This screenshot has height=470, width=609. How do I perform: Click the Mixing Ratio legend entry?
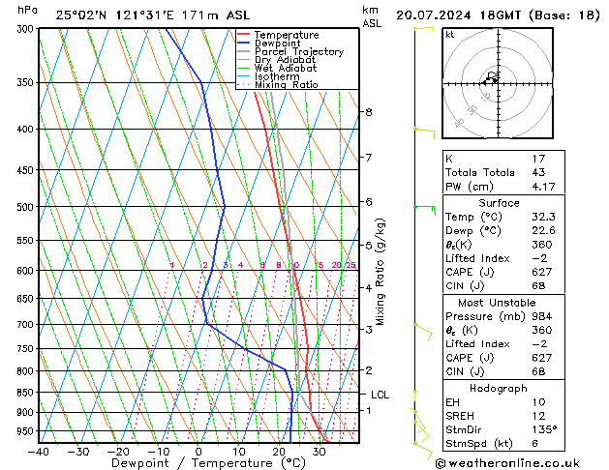click(x=287, y=84)
